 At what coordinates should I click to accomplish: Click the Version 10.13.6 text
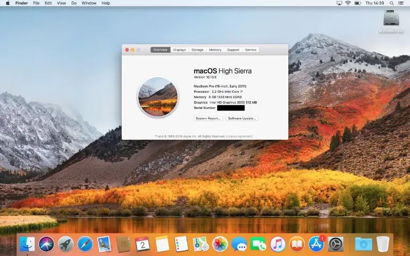pyautogui.click(x=205, y=77)
